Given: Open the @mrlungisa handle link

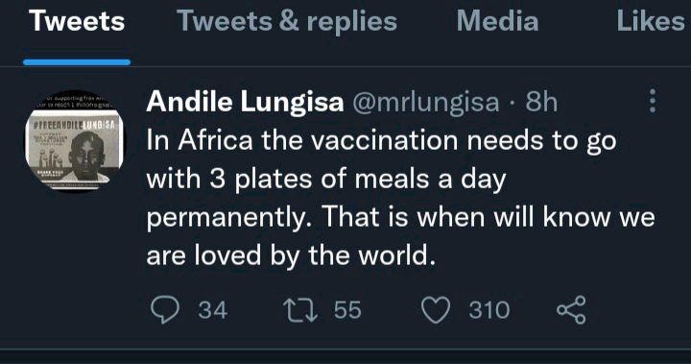Looking at the screenshot, I should pos(426,102).
